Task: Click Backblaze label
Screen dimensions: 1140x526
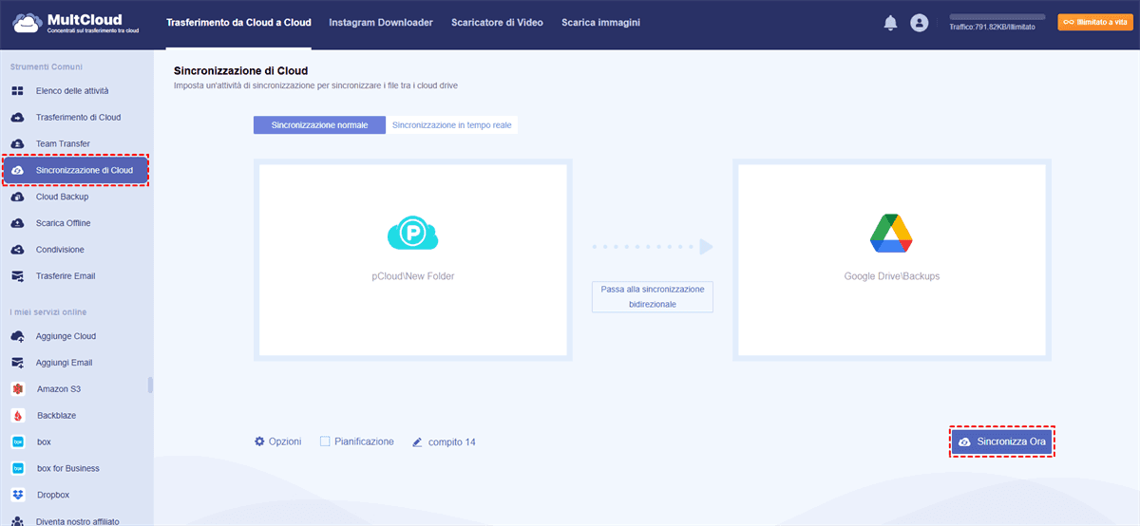Action: [57, 416]
